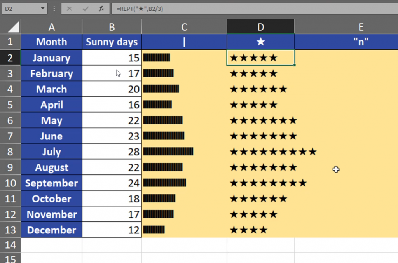The height and width of the screenshot is (263, 398).
Task: Click the bar chart cell for March
Action: click(x=184, y=89)
